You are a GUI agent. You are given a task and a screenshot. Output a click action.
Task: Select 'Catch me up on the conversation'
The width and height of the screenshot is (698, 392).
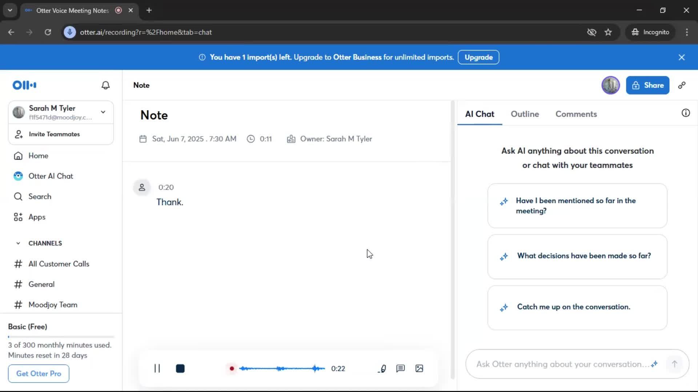tap(577, 308)
